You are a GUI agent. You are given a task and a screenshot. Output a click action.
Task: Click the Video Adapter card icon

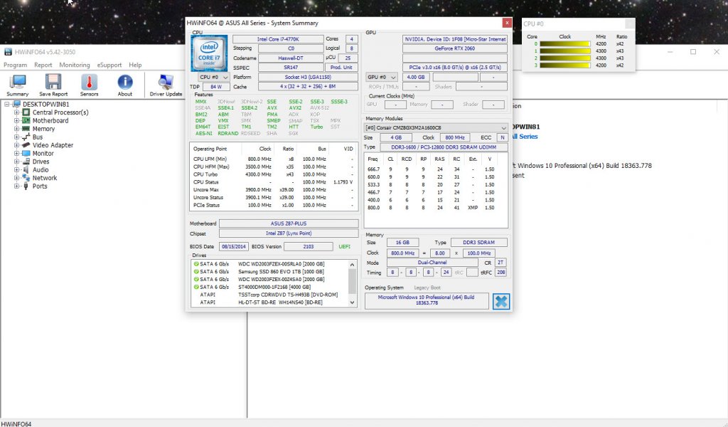pyautogui.click(x=26, y=145)
